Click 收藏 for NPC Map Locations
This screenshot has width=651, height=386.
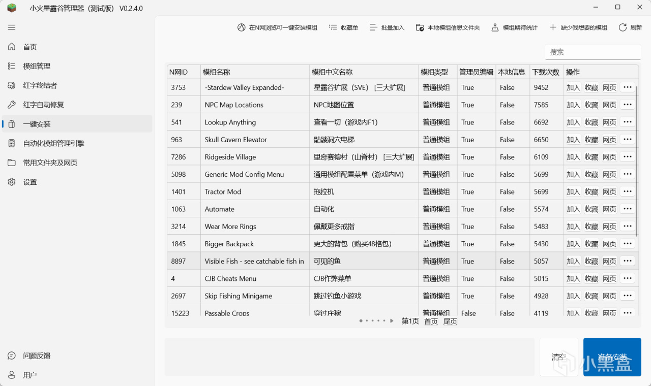[591, 105]
